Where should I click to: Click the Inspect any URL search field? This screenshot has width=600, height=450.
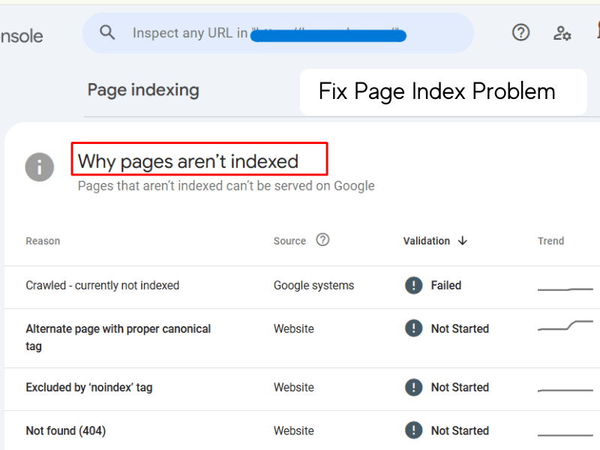point(278,33)
